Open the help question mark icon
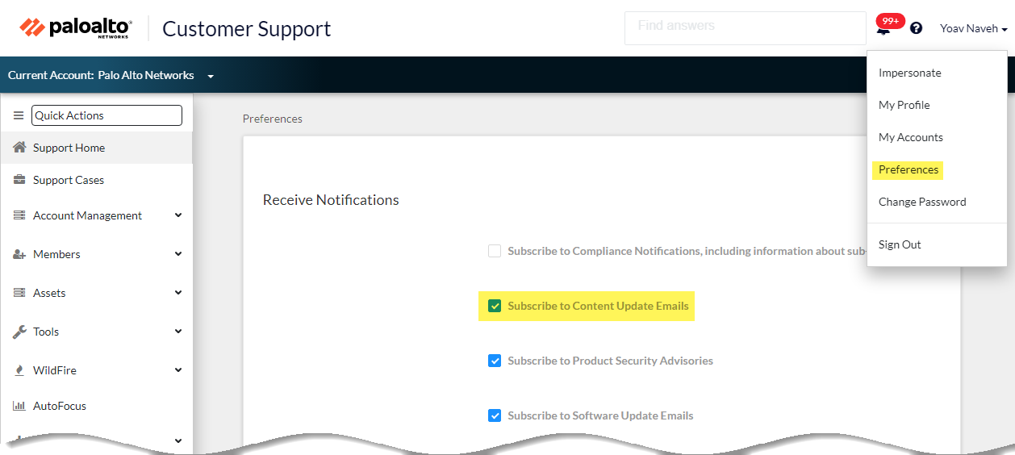 [916, 28]
